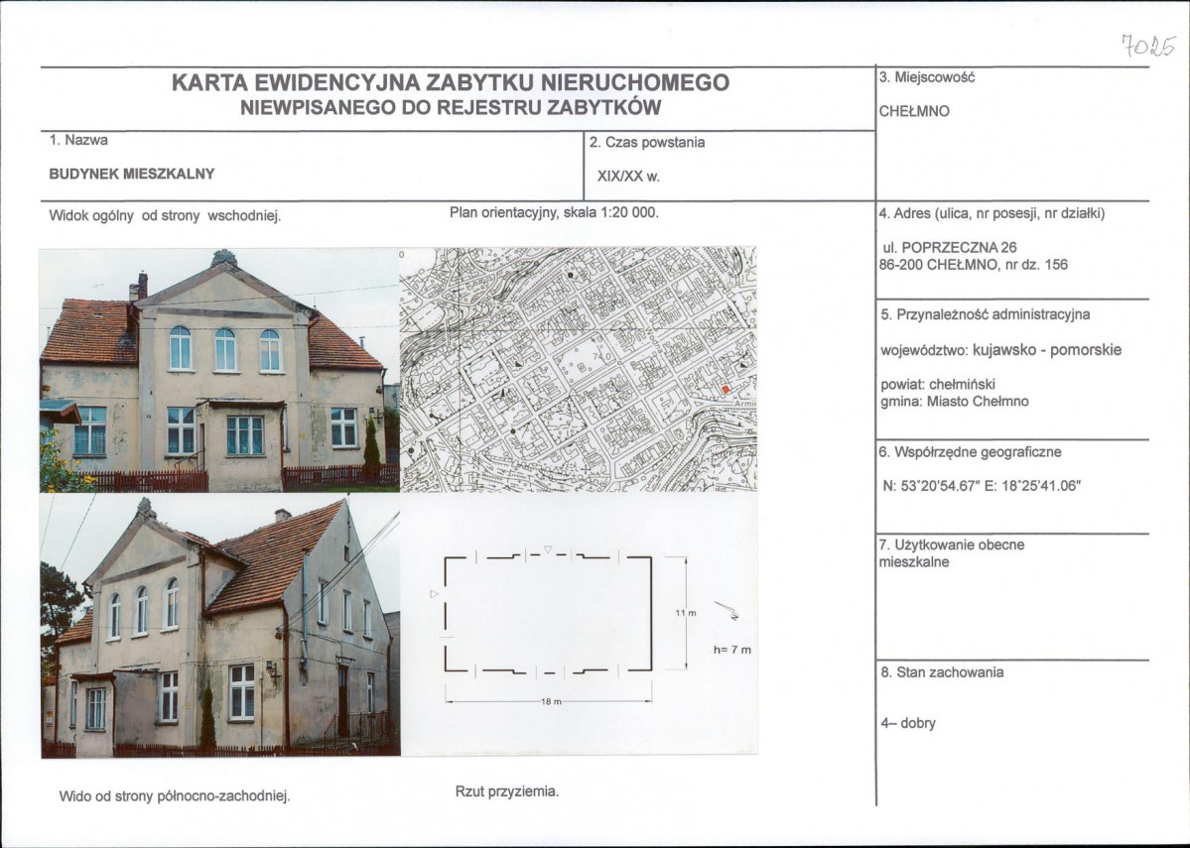Viewport: 1190px width, 848px height.
Task: Click the 'gmina: Miasto Chełmno' line
Action: (954, 402)
